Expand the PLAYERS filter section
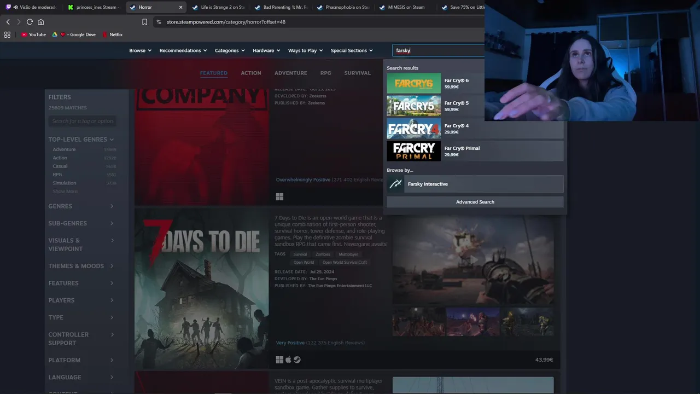Image resolution: width=700 pixels, height=394 pixels. tap(81, 300)
